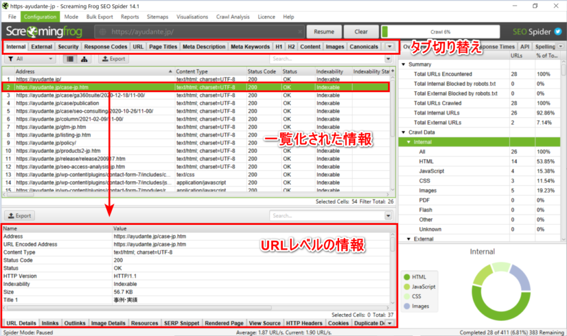Open the Visualisations menu

pyautogui.click(x=192, y=17)
